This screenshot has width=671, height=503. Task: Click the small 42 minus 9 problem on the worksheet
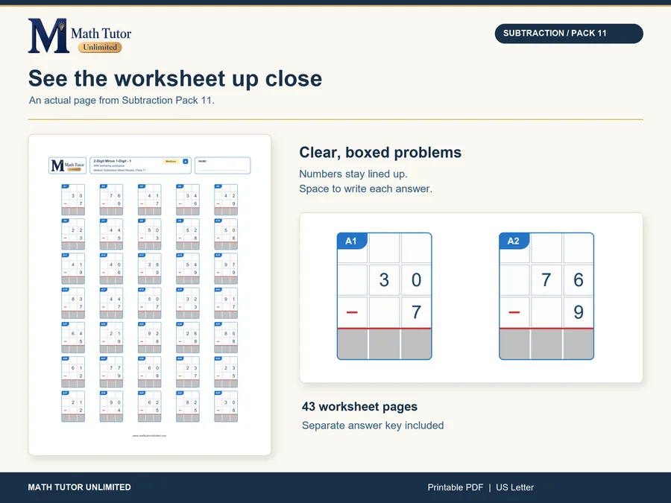tap(226, 200)
